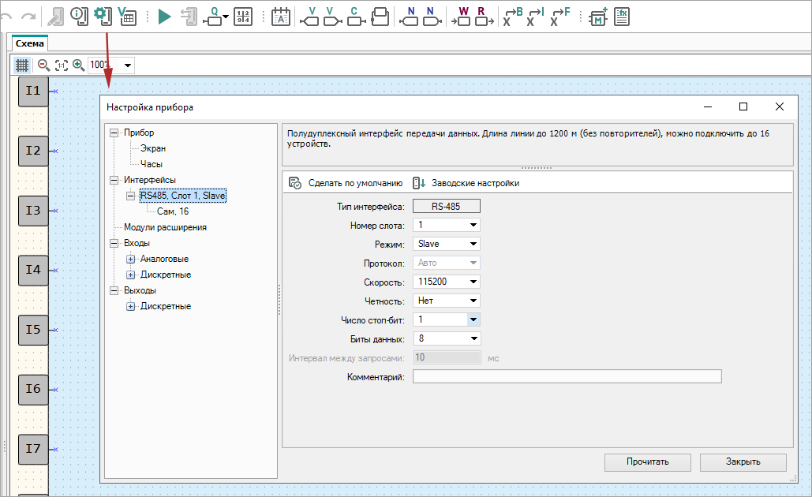
Task: Reset zoom with the 1:1 icon
Action: [x=61, y=65]
